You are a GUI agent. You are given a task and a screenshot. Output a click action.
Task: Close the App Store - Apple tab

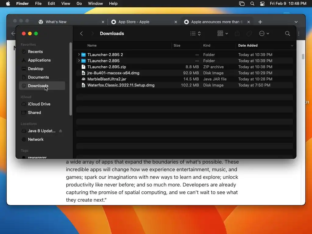point(176,22)
